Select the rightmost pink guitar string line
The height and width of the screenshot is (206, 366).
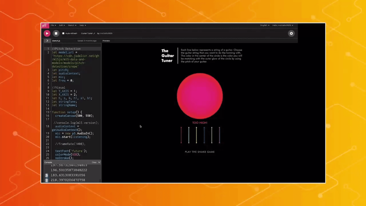pyautogui.click(x=220, y=135)
